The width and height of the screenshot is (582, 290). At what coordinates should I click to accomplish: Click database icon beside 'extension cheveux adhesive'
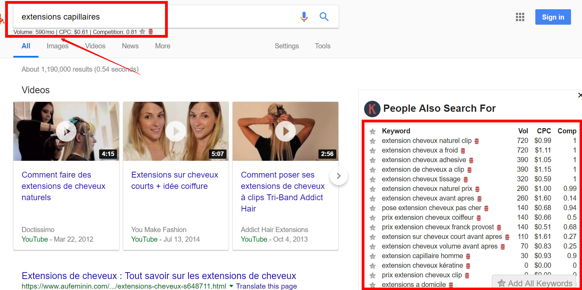(x=471, y=160)
